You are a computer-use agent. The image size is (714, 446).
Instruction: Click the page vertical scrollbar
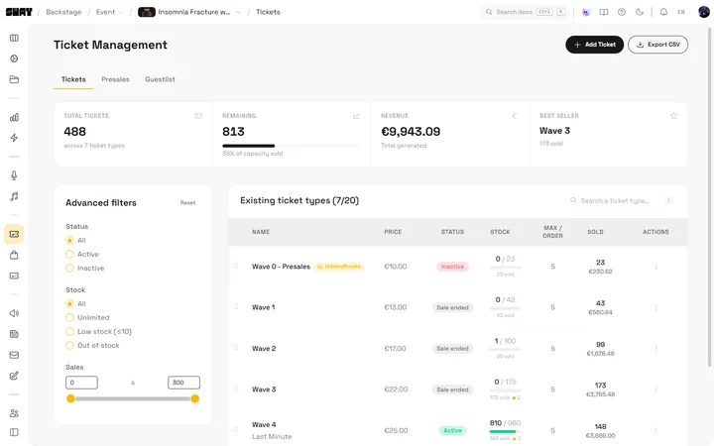pyautogui.click(x=709, y=195)
